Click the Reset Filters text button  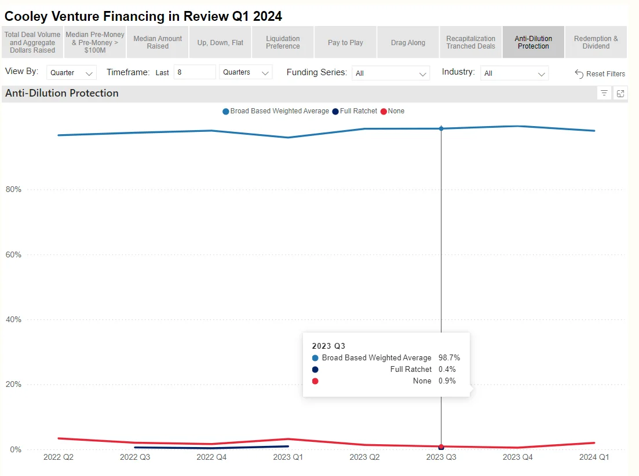coord(605,74)
